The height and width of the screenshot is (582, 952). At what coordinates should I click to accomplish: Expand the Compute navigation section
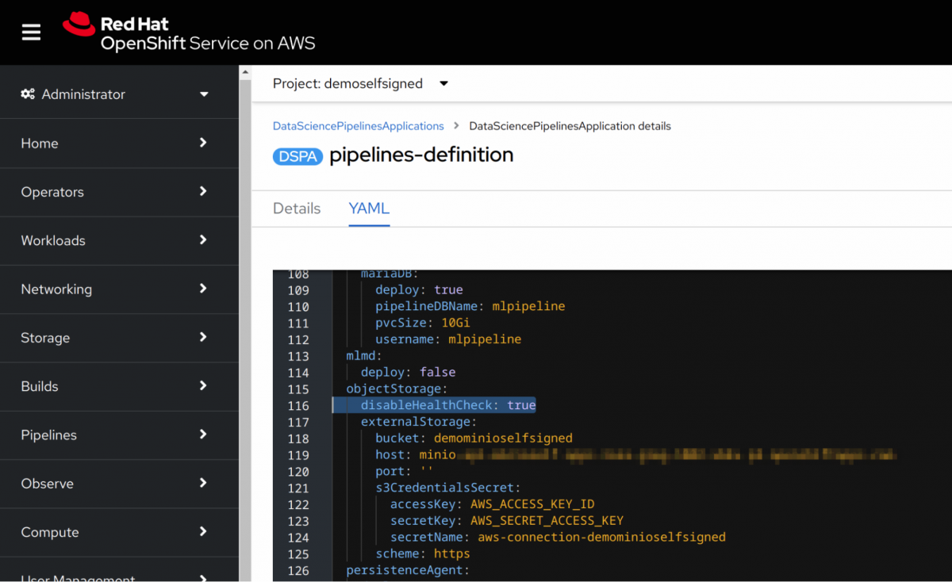pos(119,532)
